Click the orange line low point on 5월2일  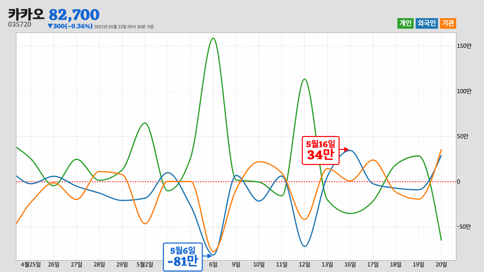145,224
